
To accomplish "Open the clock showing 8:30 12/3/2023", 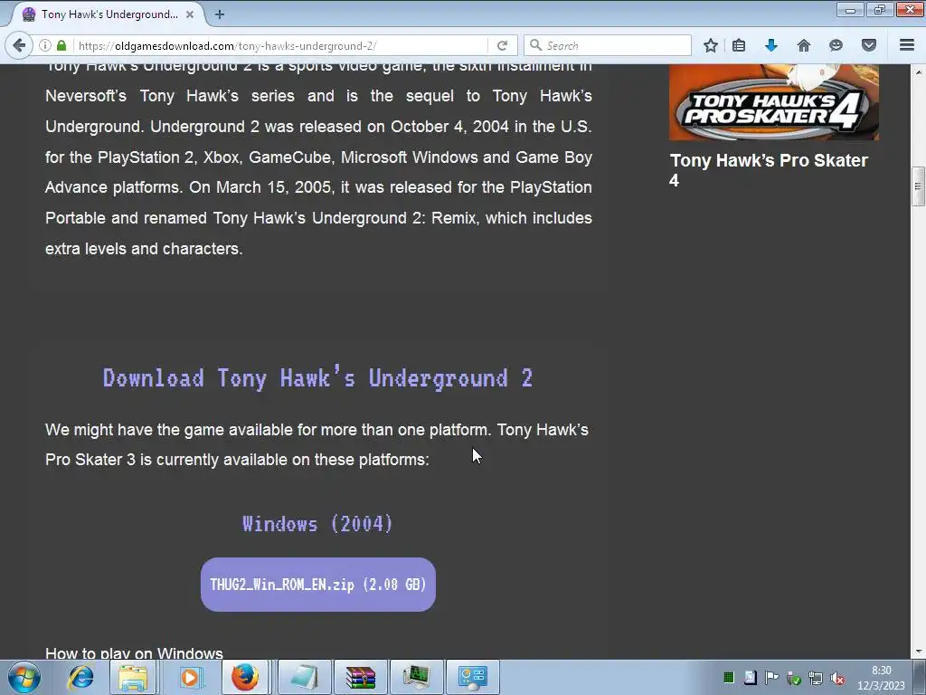I will point(881,677).
